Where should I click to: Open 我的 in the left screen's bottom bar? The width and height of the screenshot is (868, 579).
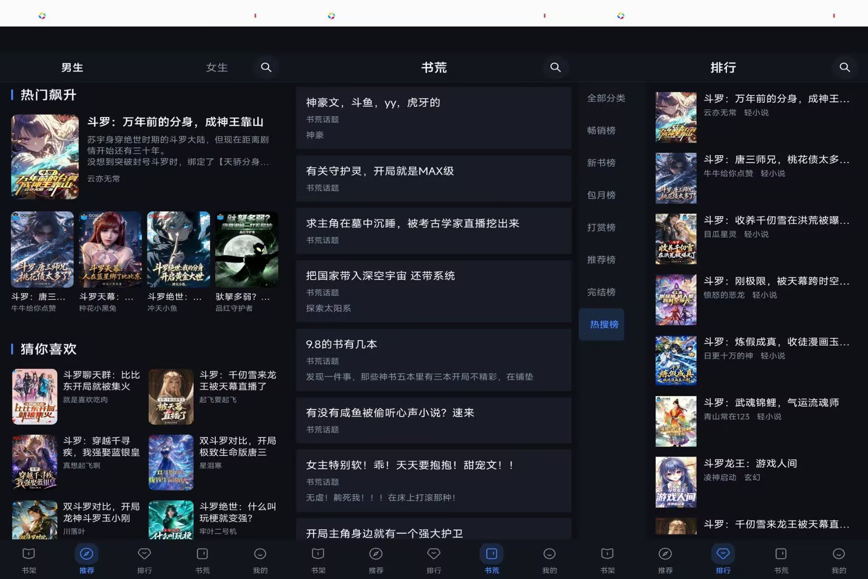[260, 560]
